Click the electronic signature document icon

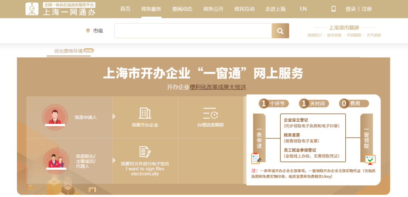tap(145, 152)
